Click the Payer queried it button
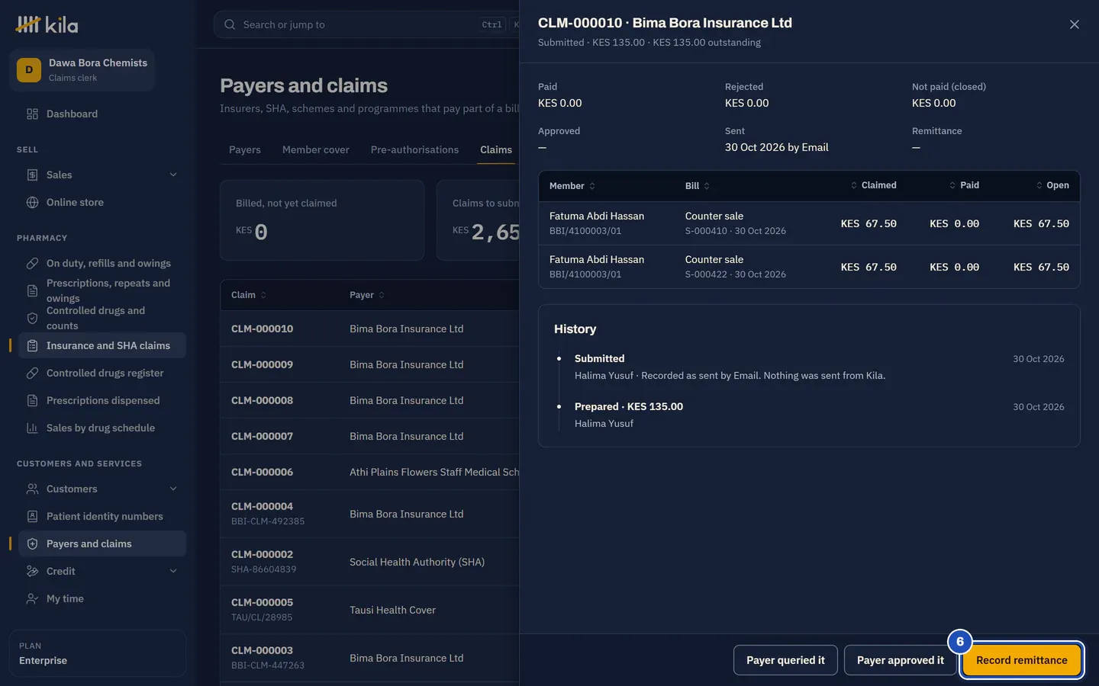This screenshot has height=686, width=1099. click(785, 660)
